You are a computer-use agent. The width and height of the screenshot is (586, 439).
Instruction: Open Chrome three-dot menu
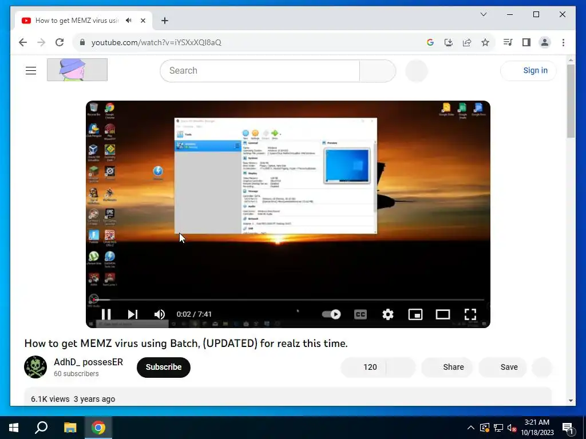pos(563,42)
